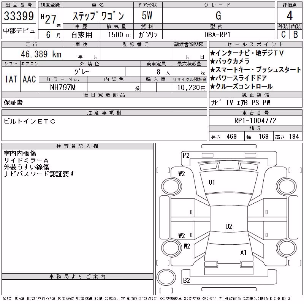Click the 中部デビュ label
The image size is (304, 304).
pos(19,31)
